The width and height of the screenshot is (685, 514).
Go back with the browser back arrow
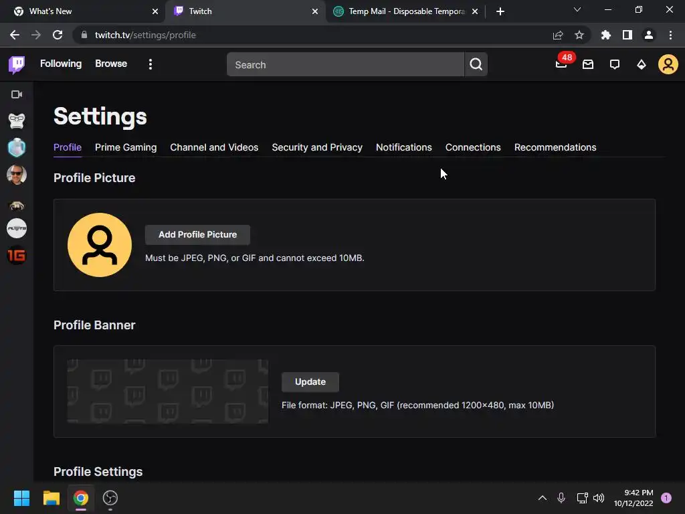click(x=15, y=35)
